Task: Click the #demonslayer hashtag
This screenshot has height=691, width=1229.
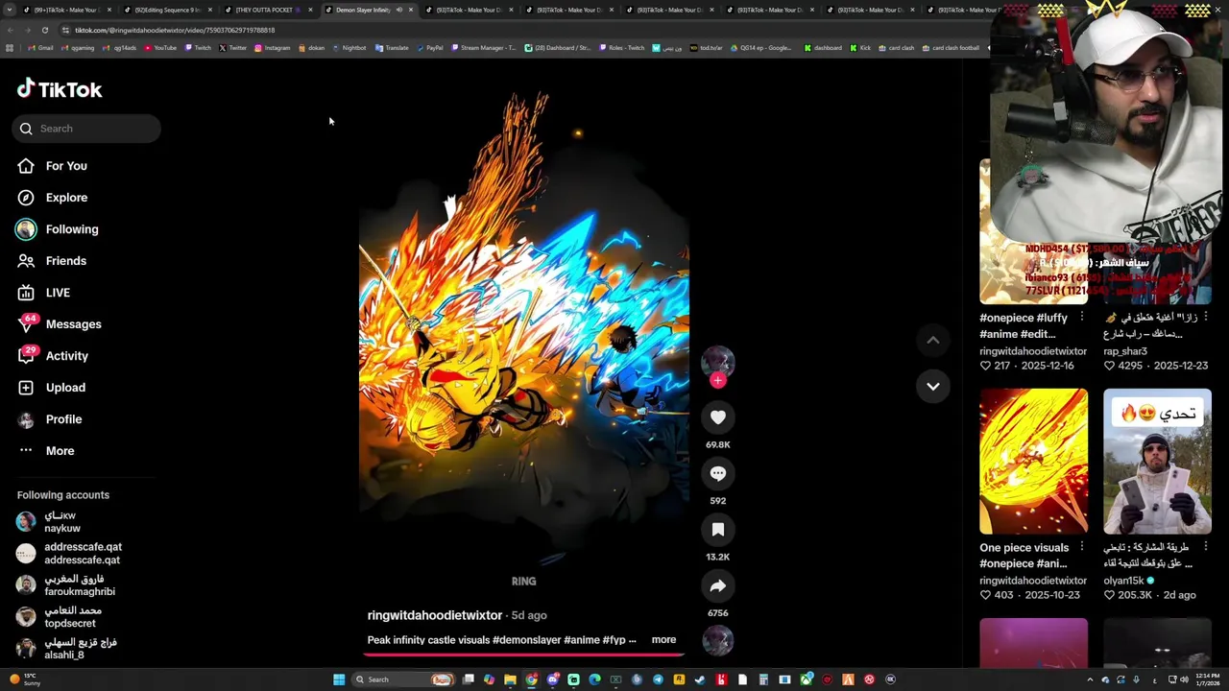Action: 526,640
